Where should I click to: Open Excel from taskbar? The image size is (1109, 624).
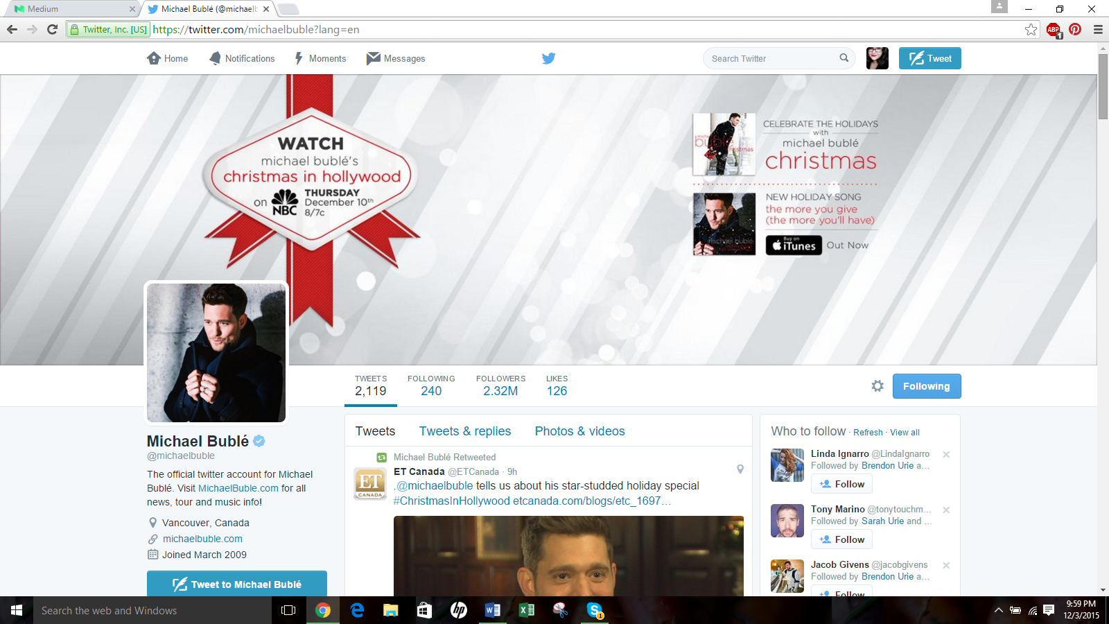pyautogui.click(x=527, y=610)
